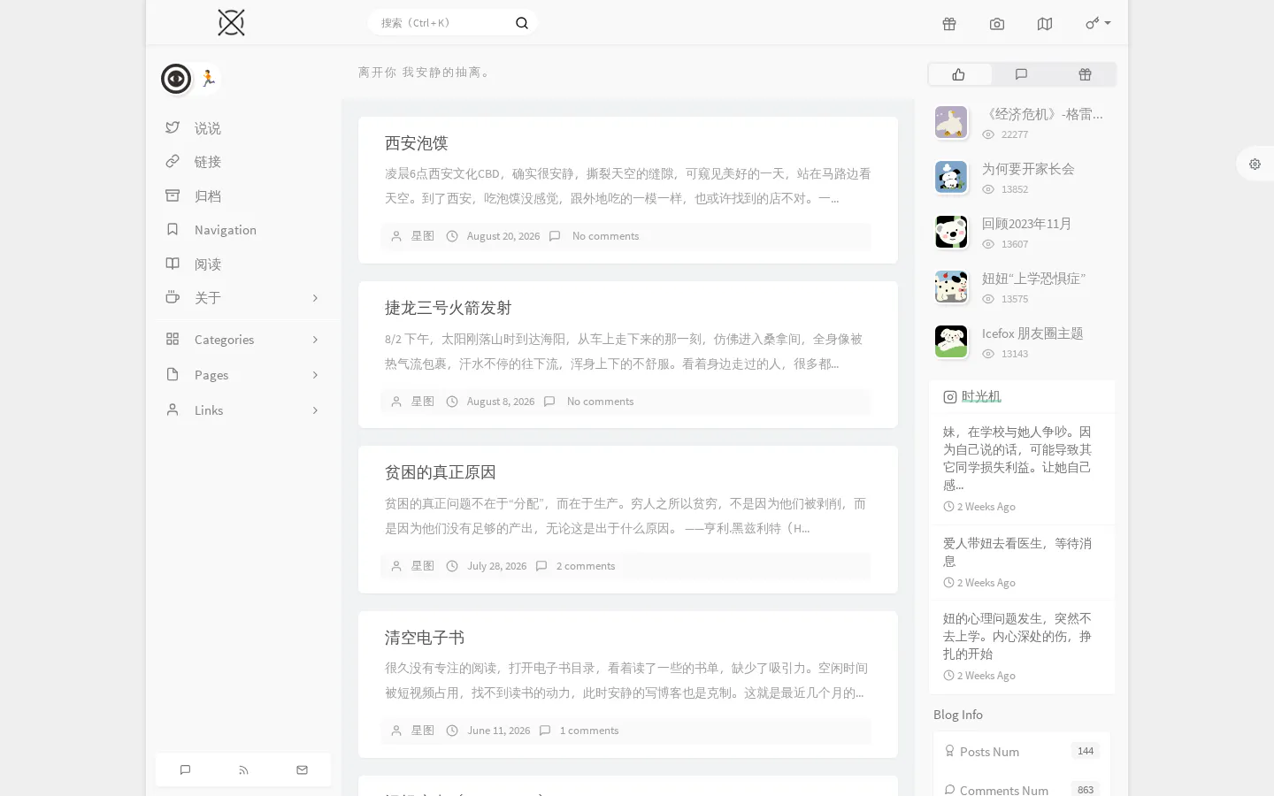
Task: Click 2 comments on 贫困的真正原因 post
Action: 585,566
